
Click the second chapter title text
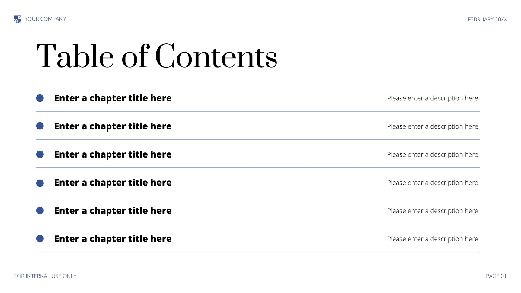113,126
